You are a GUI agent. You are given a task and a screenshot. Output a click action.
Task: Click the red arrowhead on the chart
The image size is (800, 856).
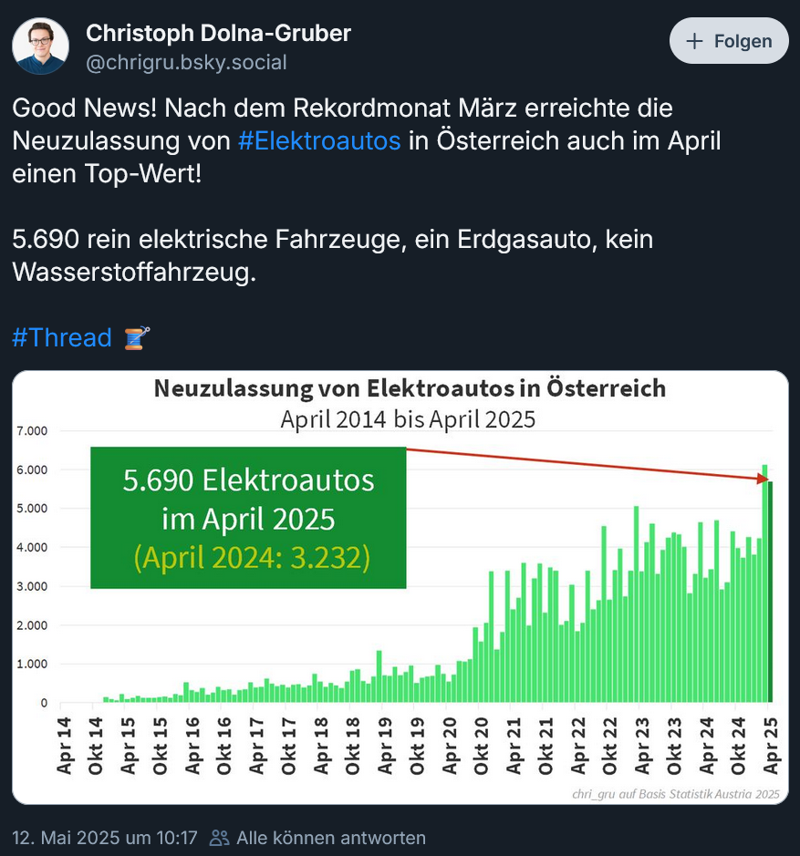point(762,478)
